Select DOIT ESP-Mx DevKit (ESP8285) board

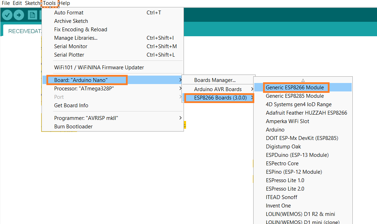click(x=303, y=138)
